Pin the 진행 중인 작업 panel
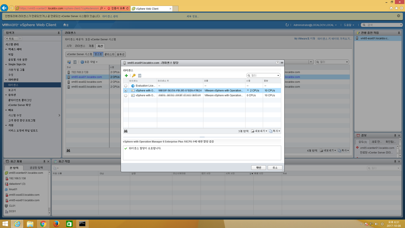 pos(399,33)
